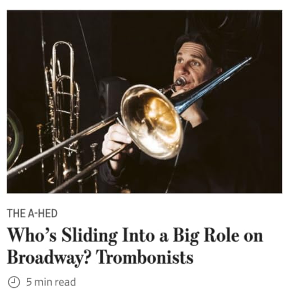Open THE A-HED section label

(x=33, y=213)
